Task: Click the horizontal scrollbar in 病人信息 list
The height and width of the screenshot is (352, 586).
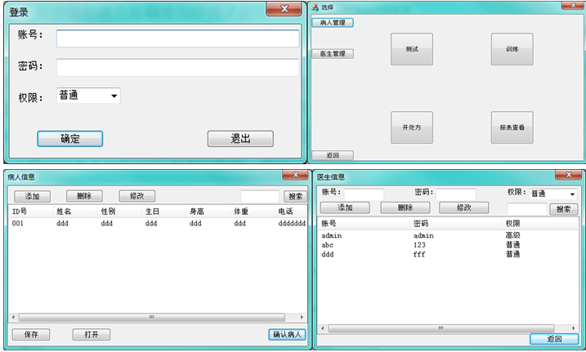Action: (152, 317)
